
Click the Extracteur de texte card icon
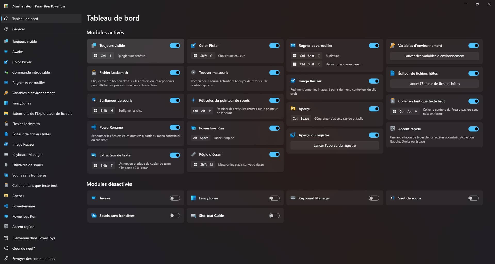pos(94,155)
